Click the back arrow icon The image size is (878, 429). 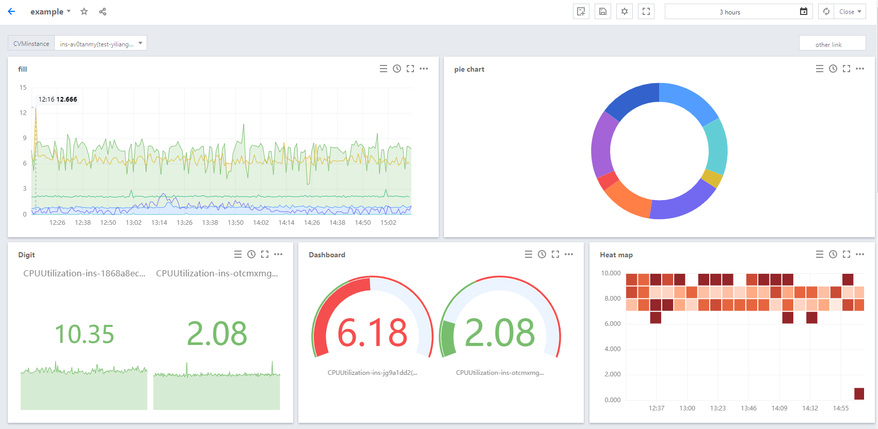pyautogui.click(x=11, y=11)
